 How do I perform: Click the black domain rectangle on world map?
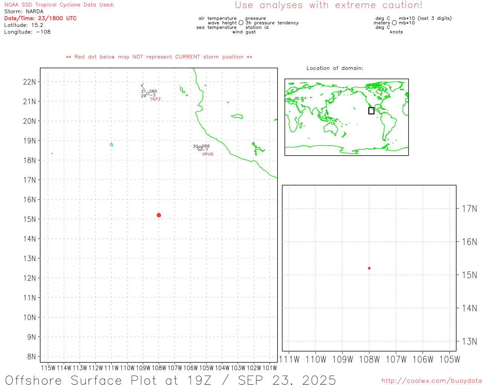371,111
